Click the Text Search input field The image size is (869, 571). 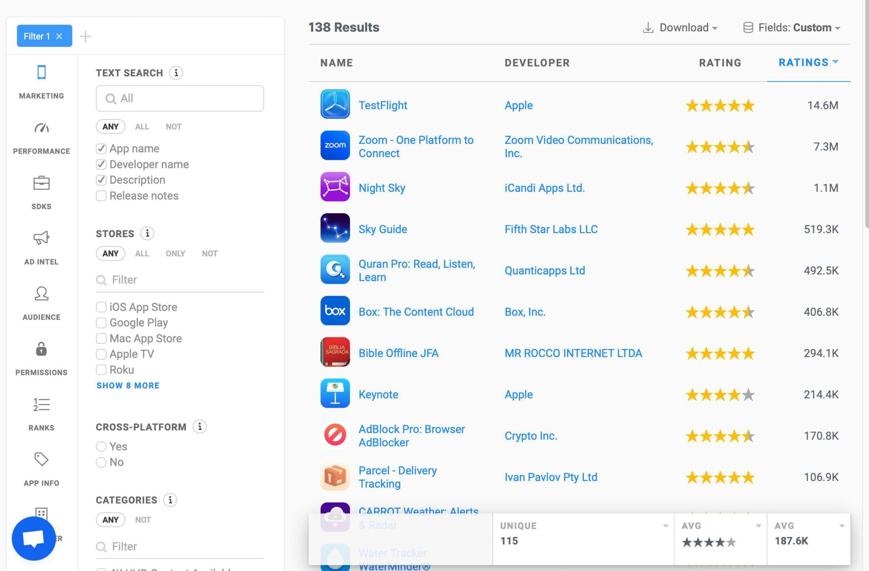180,98
